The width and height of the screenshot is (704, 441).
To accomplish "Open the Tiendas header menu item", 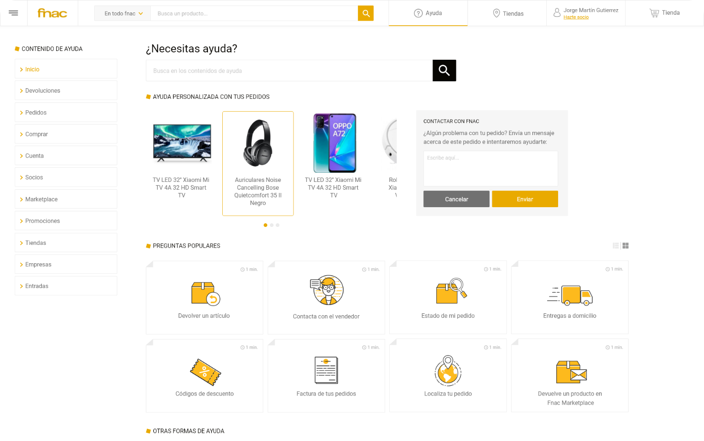I will coord(508,13).
